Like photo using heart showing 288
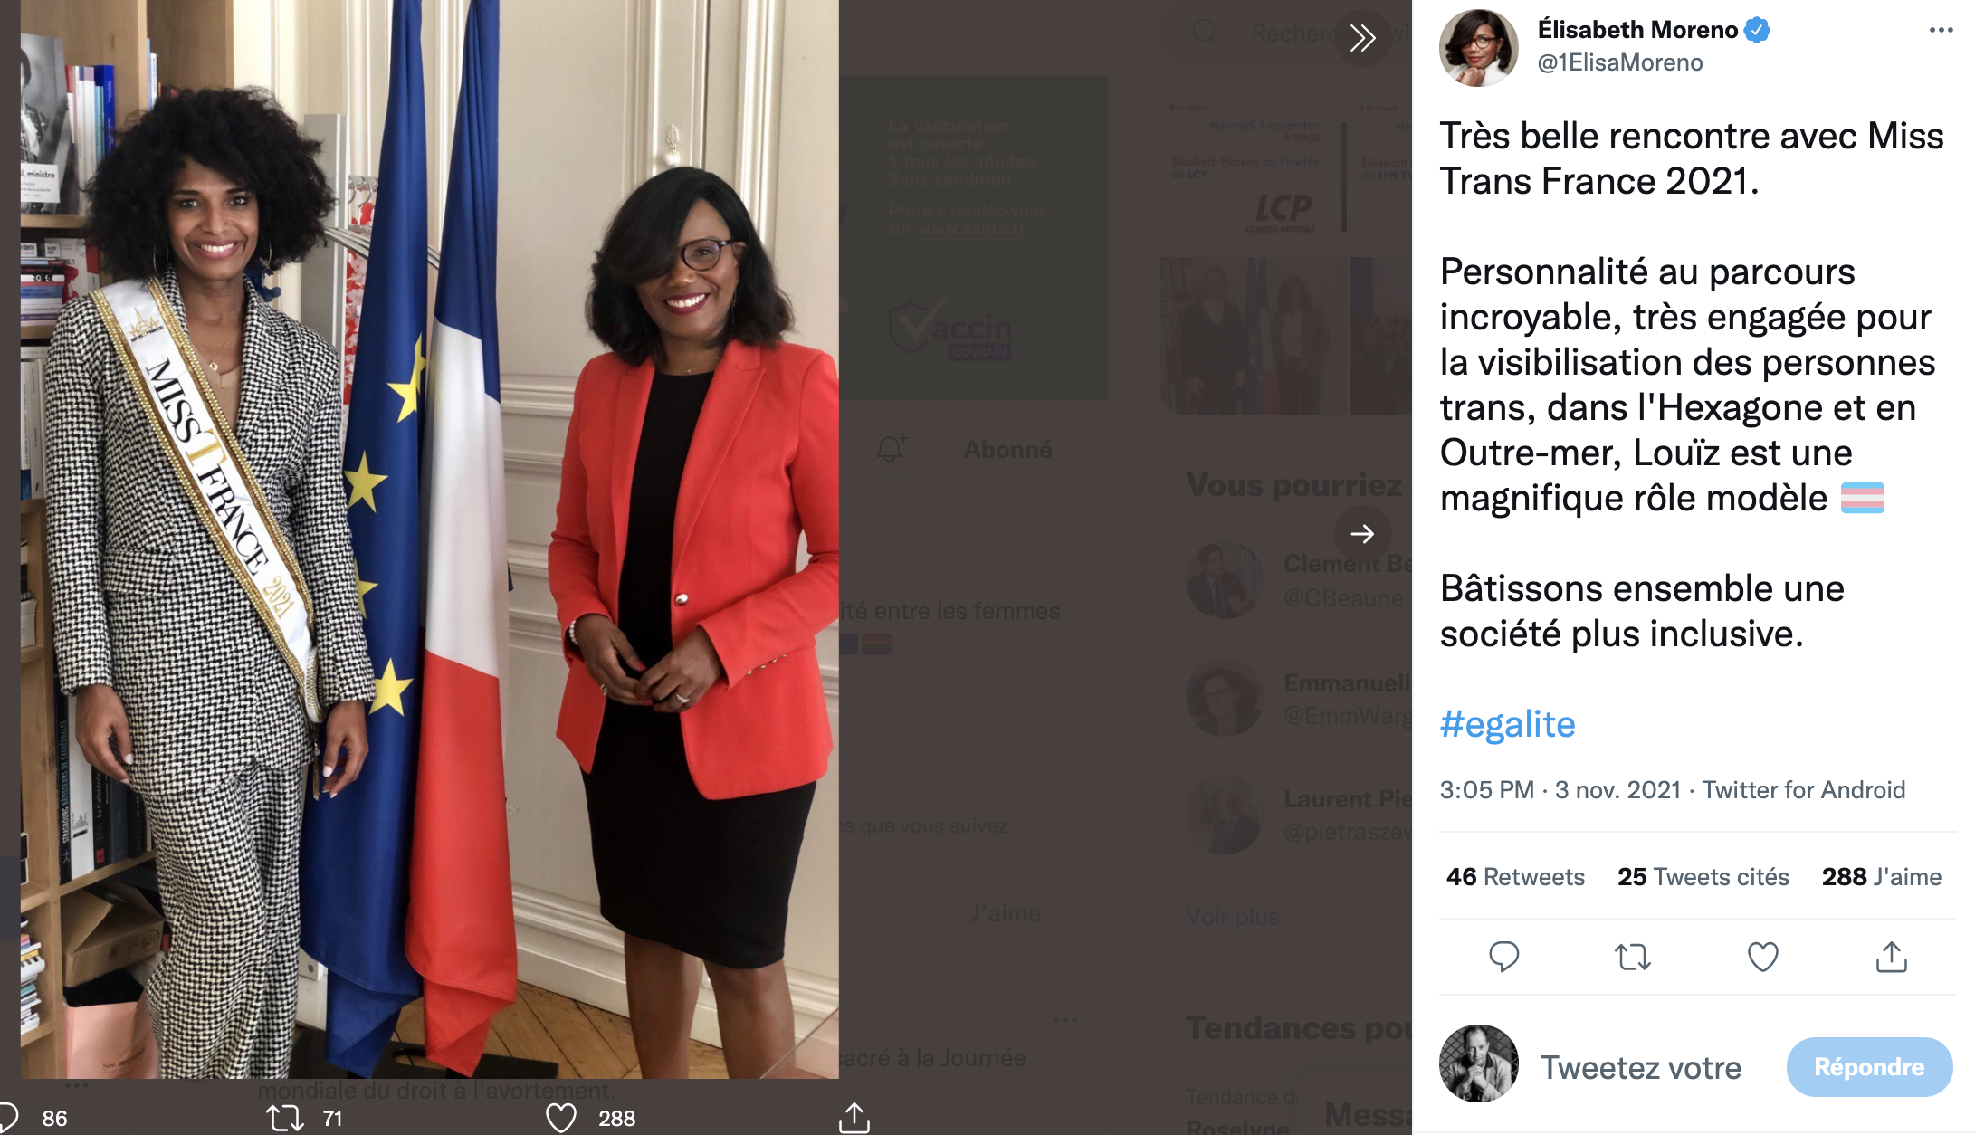Screen dimensions: 1975x1135 tap(561, 1118)
